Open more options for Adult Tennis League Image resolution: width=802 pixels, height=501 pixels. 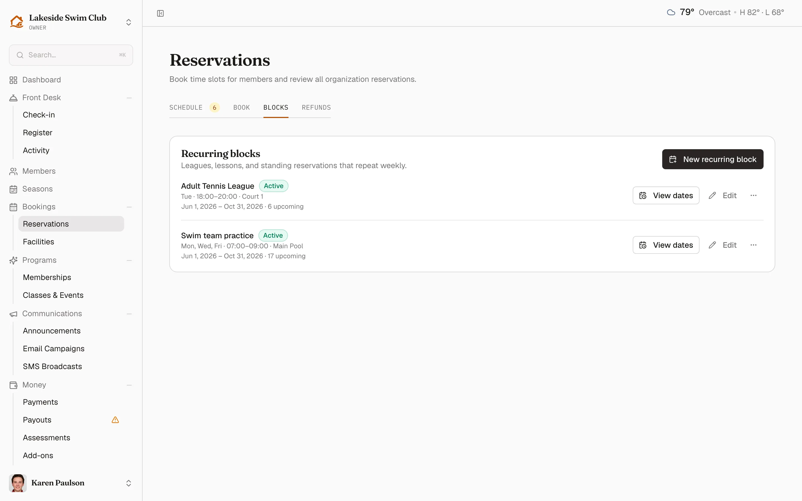(x=753, y=195)
